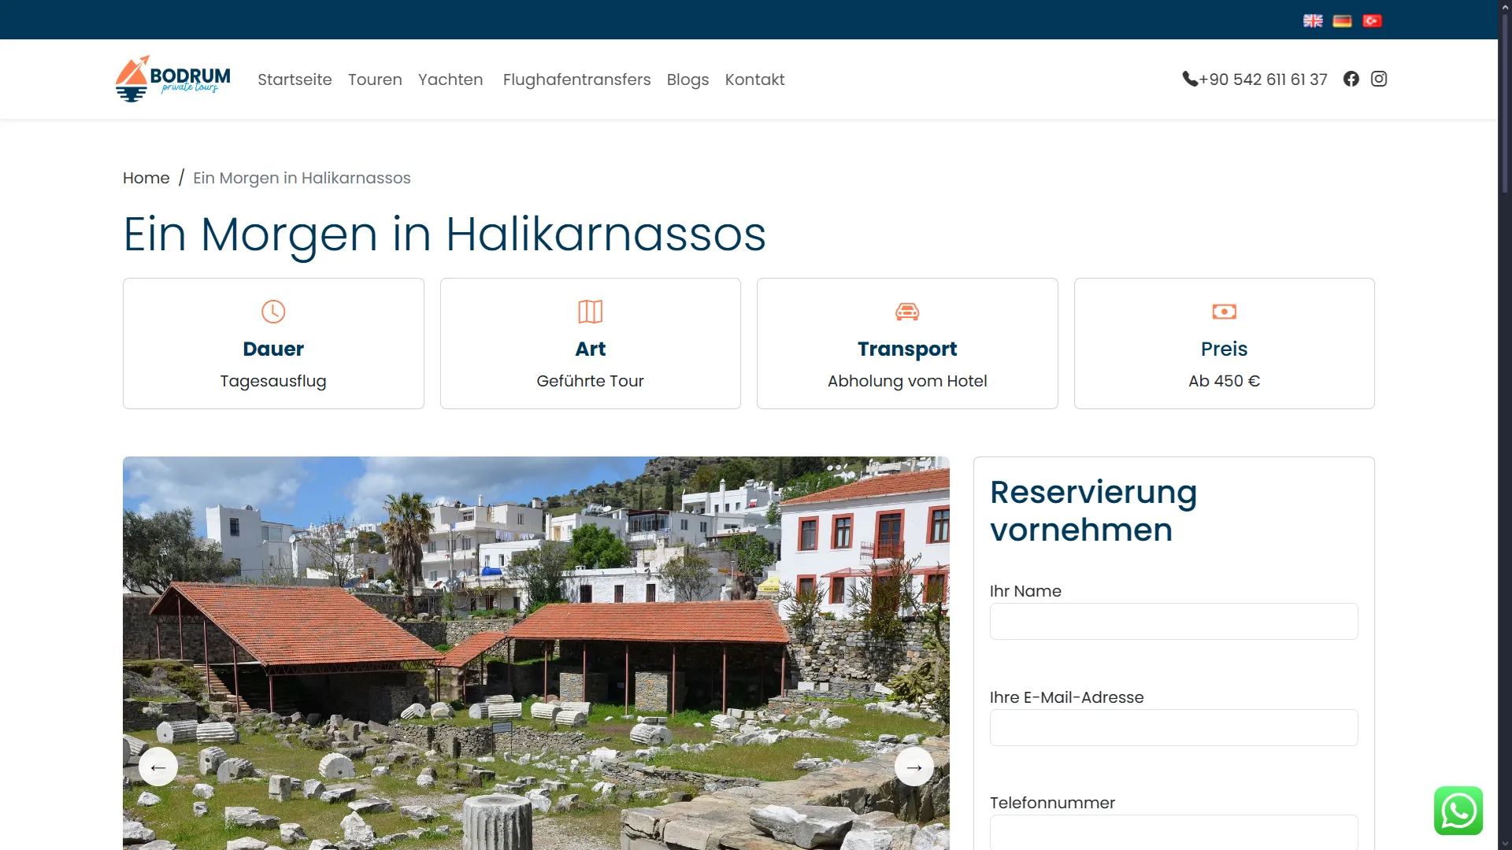Click the 'Abholung vom Hotel' text
Viewport: 1512px width, 850px height.
[x=907, y=381]
